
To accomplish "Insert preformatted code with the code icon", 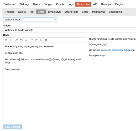I will coord(26,40).
